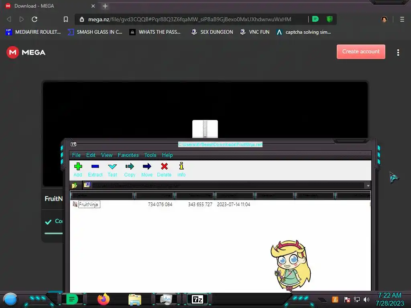The width and height of the screenshot is (411, 308).
Task: Open Firefox from the taskbar
Action: pyautogui.click(x=104, y=299)
